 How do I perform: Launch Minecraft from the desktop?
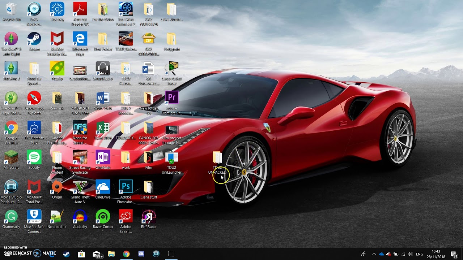click(x=11, y=160)
